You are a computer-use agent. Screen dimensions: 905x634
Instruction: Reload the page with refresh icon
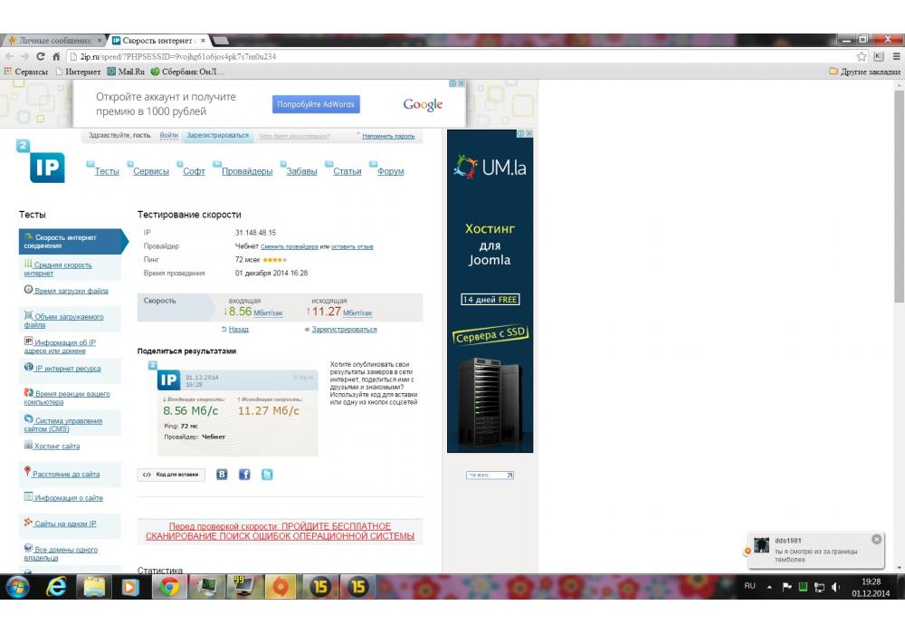pyautogui.click(x=41, y=56)
